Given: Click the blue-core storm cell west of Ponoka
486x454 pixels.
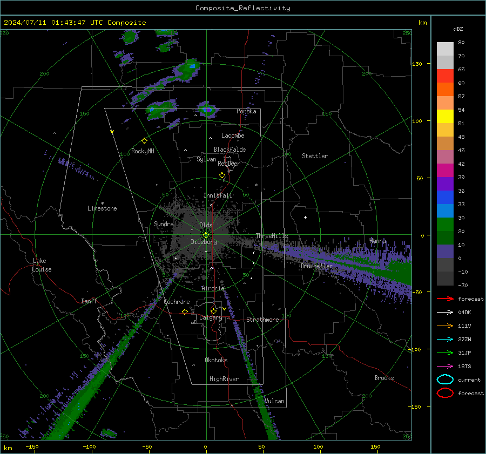Looking at the screenshot, I should coord(207,110).
